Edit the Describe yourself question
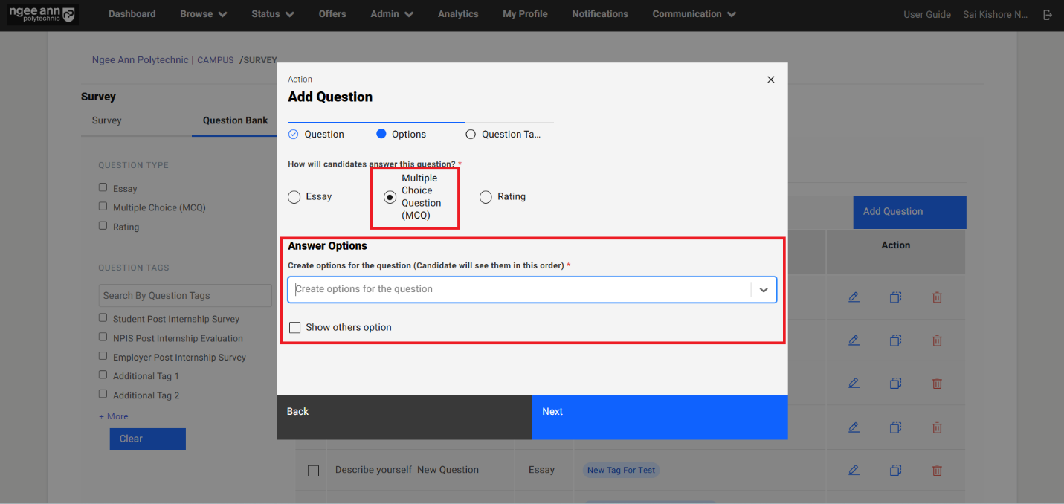The height and width of the screenshot is (504, 1064). click(x=854, y=470)
